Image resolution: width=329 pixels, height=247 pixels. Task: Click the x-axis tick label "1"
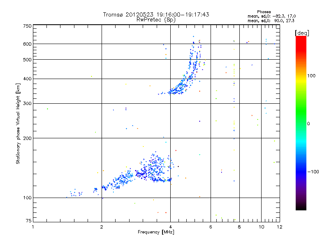[x=33, y=227]
